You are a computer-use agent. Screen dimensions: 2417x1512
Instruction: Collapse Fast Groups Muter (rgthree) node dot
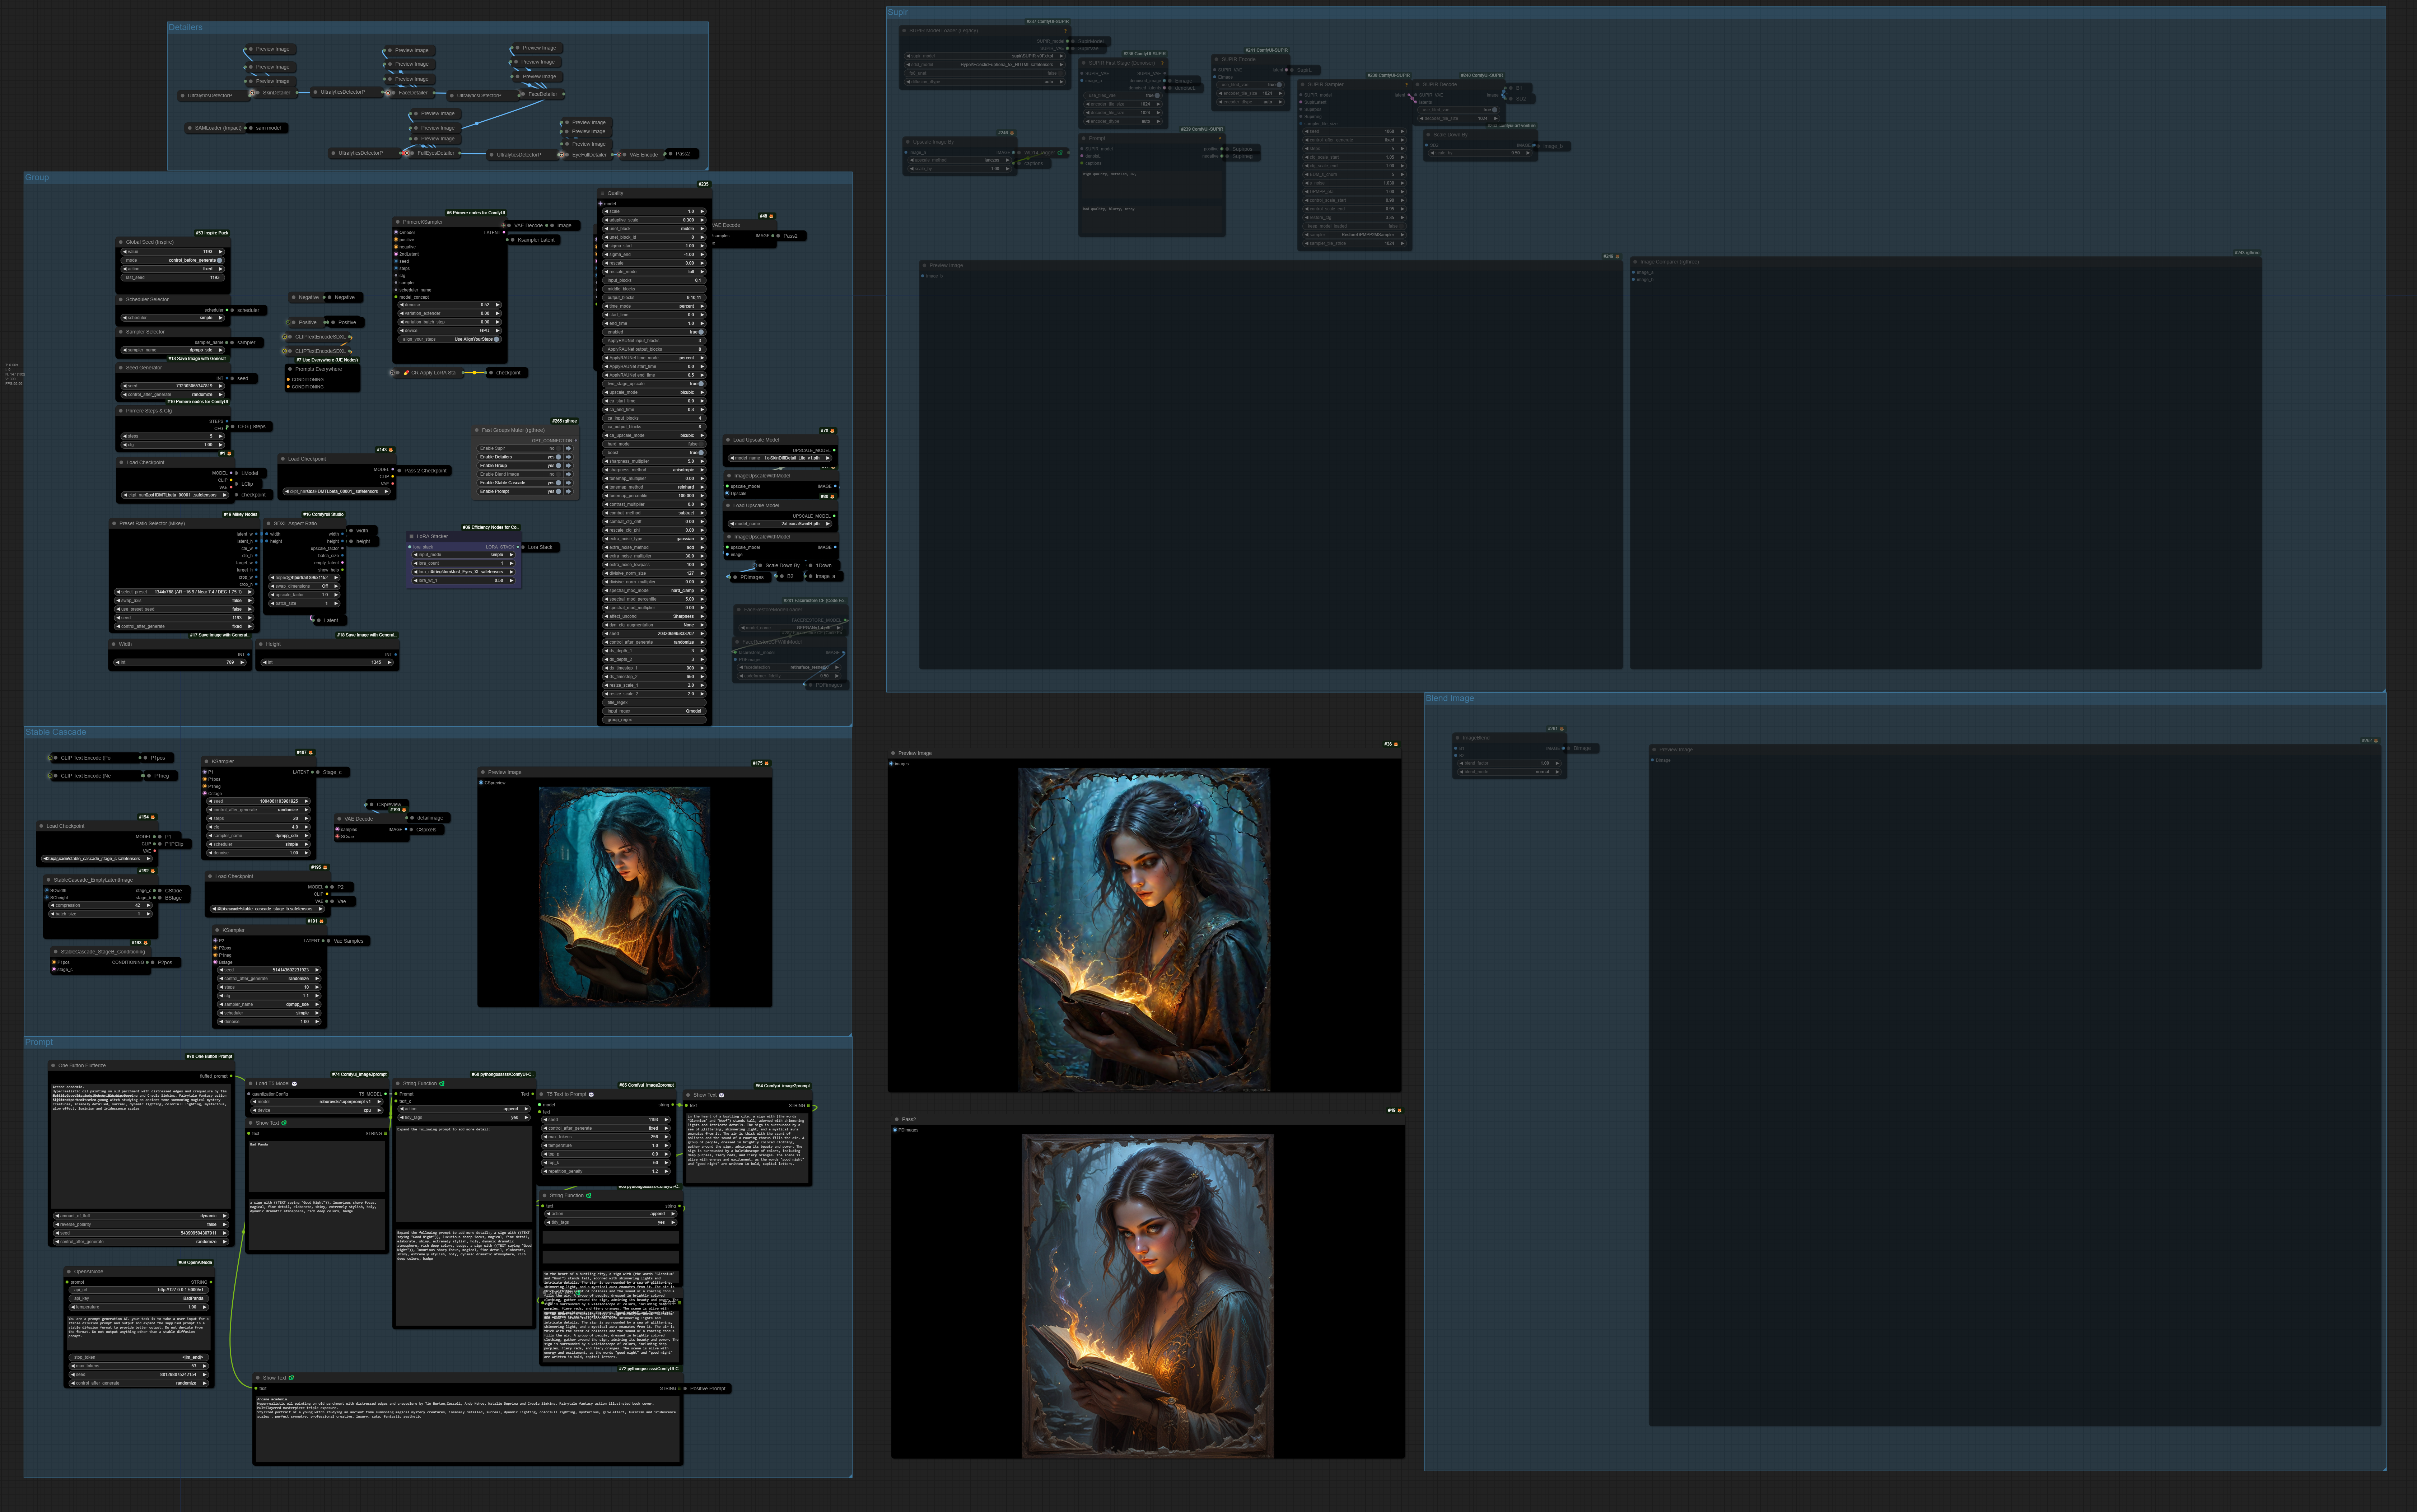click(x=477, y=430)
